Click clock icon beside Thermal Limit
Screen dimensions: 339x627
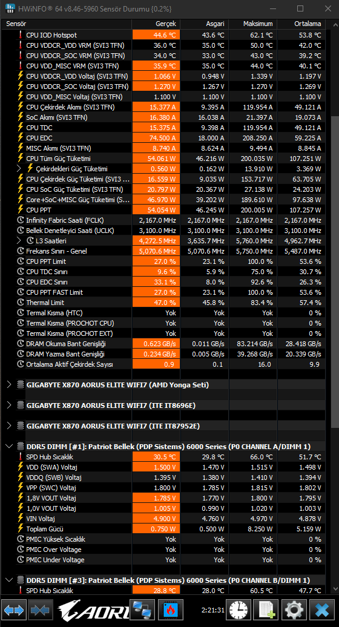21,303
